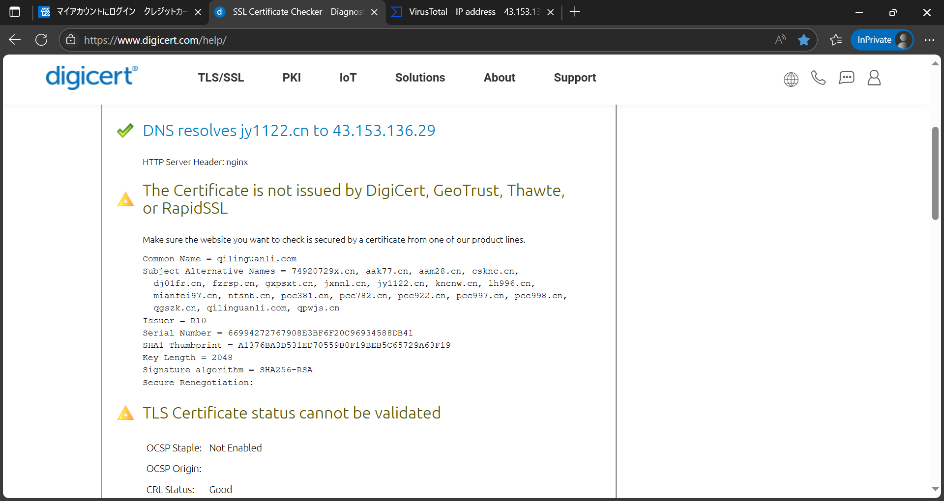Click the OCSP Origin label
This screenshot has width=944, height=501.
[x=174, y=469]
